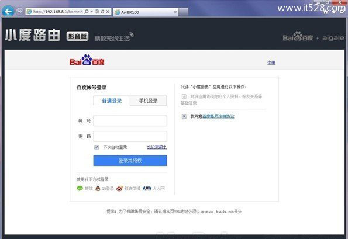The image size is (348, 239).
Task: Click the 使用以下方式登录 text
Action: tap(92, 179)
